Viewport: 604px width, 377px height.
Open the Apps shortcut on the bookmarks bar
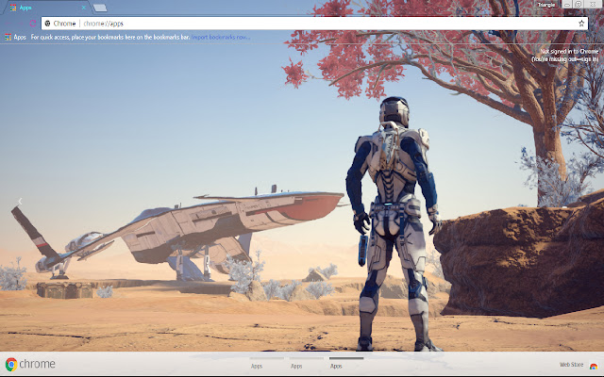[x=15, y=38]
